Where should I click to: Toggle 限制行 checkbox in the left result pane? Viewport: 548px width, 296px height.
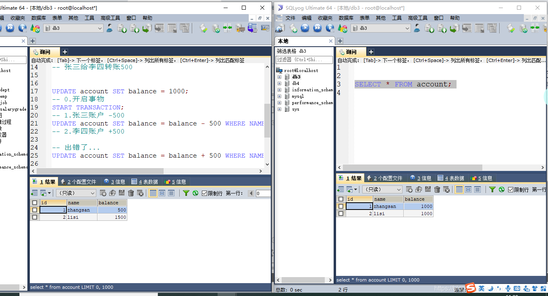pos(205,193)
